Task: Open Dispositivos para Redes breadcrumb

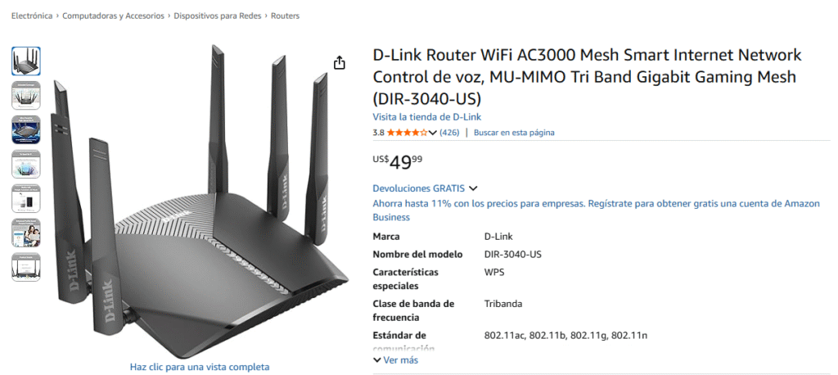Action: (218, 16)
